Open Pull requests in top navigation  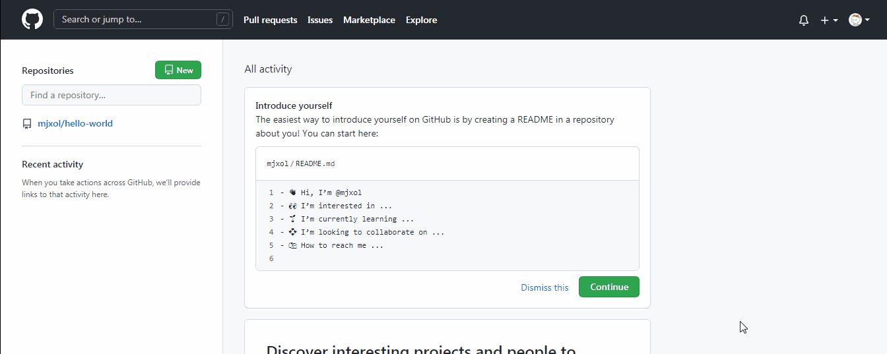click(270, 20)
